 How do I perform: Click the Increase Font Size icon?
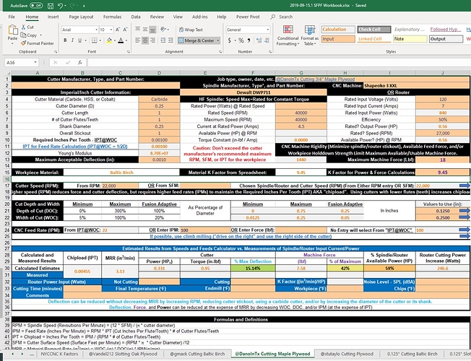(118, 30)
